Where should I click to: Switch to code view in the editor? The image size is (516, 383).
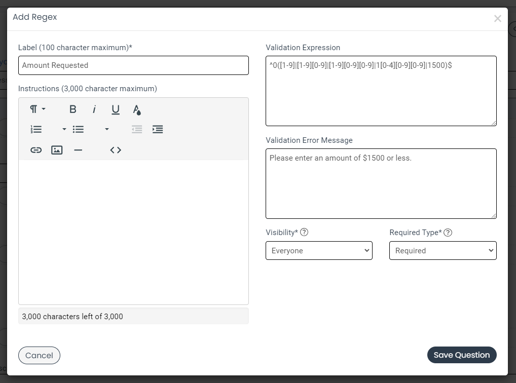116,150
